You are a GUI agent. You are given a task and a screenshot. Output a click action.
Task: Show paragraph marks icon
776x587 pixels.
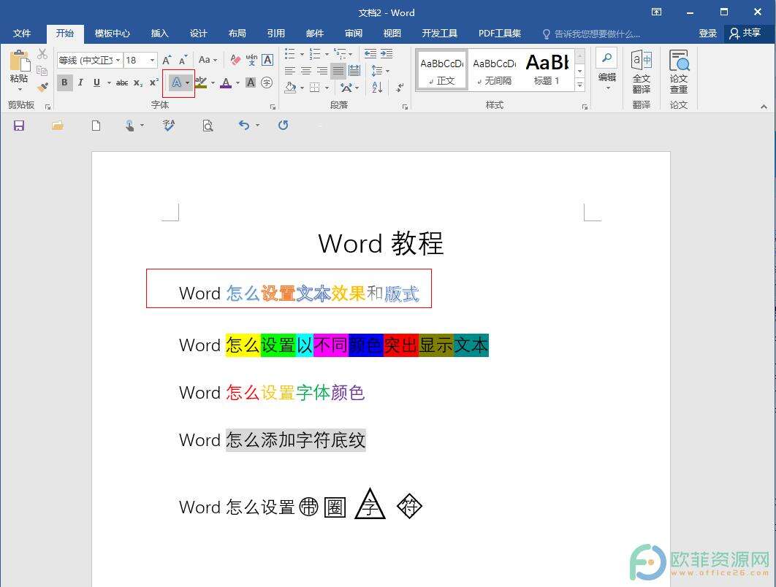400,88
